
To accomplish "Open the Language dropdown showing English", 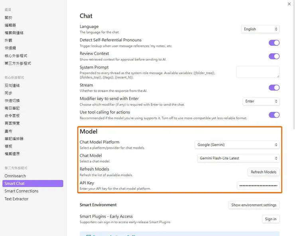I will tap(260, 29).
